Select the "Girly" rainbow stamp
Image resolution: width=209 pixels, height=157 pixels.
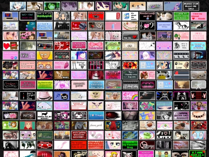(130, 96)
